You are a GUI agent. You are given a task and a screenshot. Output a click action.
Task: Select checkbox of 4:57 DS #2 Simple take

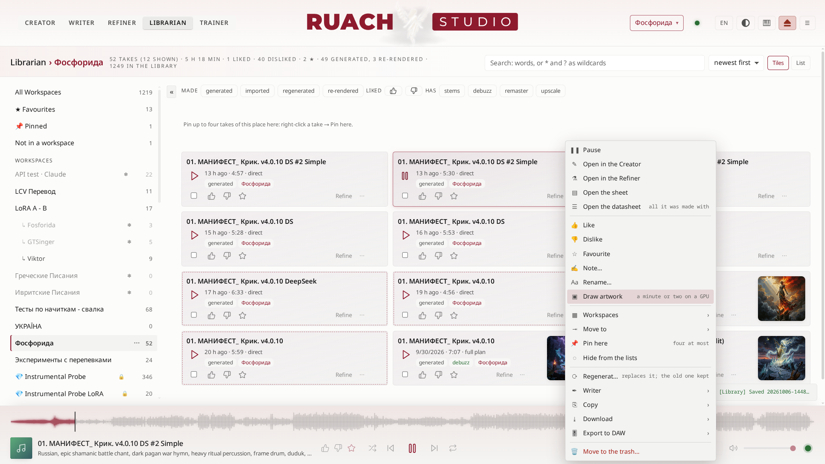[194, 195]
